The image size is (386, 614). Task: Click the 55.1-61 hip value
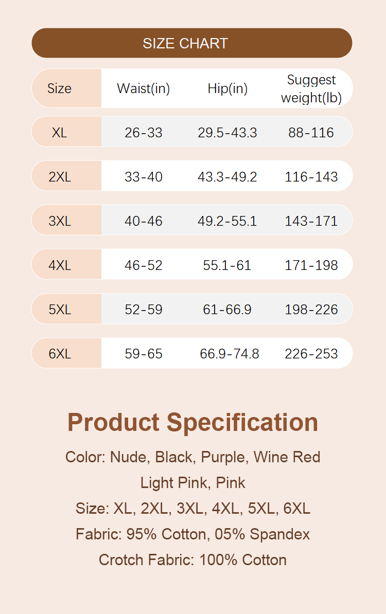[x=227, y=265]
